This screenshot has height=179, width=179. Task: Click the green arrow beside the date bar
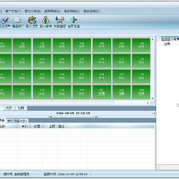(x=154, y=113)
